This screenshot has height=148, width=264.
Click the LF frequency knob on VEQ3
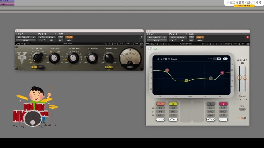[x=54, y=58]
